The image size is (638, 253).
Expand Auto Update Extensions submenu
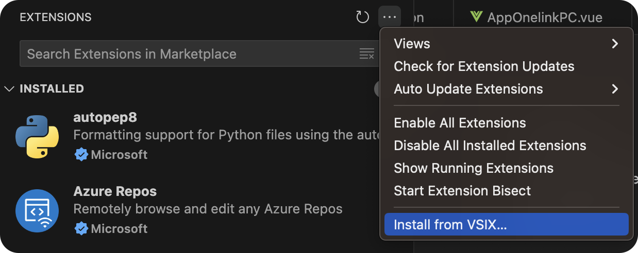tap(507, 89)
